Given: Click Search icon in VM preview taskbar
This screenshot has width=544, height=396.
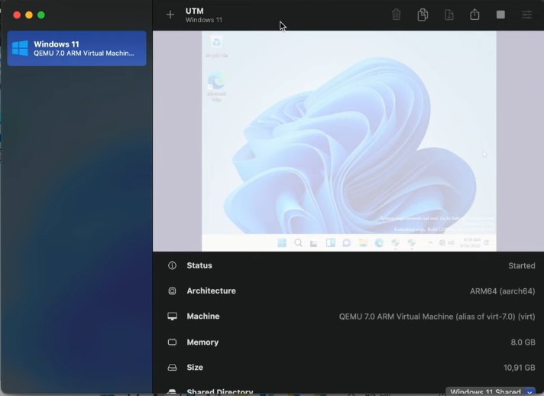Looking at the screenshot, I should (x=298, y=243).
